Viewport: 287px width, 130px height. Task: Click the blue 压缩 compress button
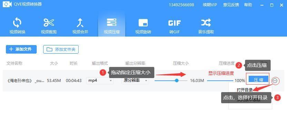click(x=258, y=79)
